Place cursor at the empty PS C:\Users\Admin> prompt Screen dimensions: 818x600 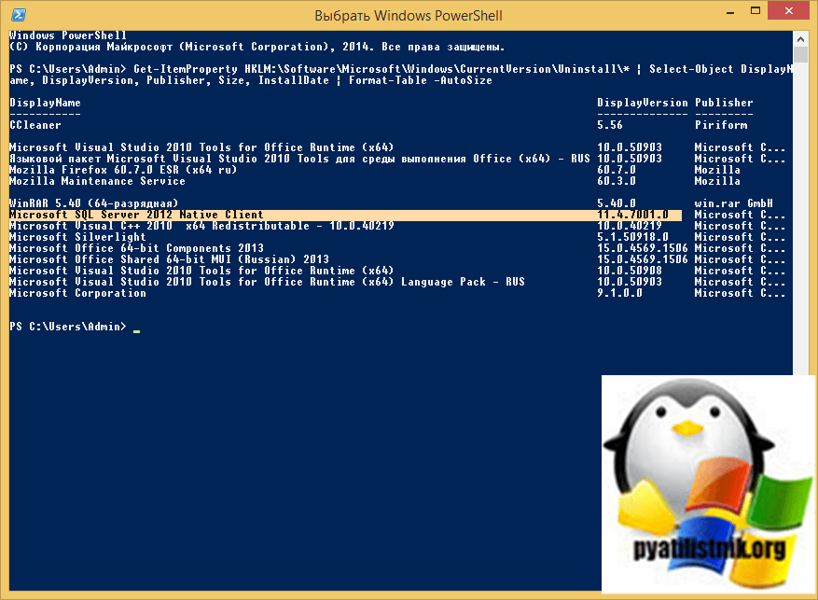[x=135, y=327]
